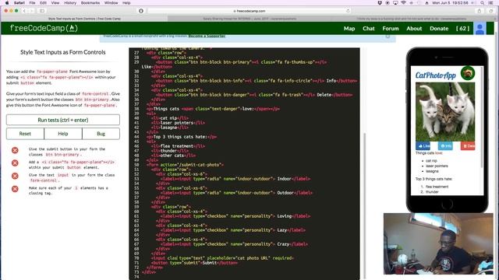Click the Reset button

click(25, 134)
